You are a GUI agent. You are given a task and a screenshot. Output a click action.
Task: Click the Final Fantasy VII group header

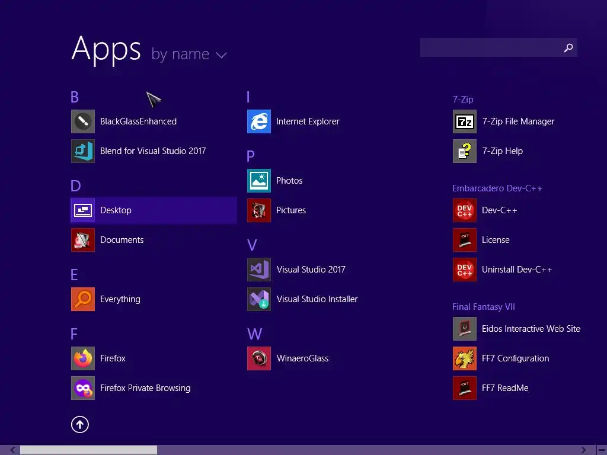484,307
